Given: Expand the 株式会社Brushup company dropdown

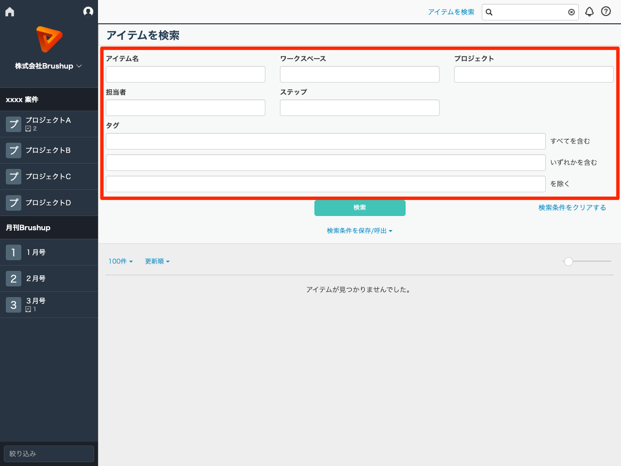Looking at the screenshot, I should tap(49, 66).
